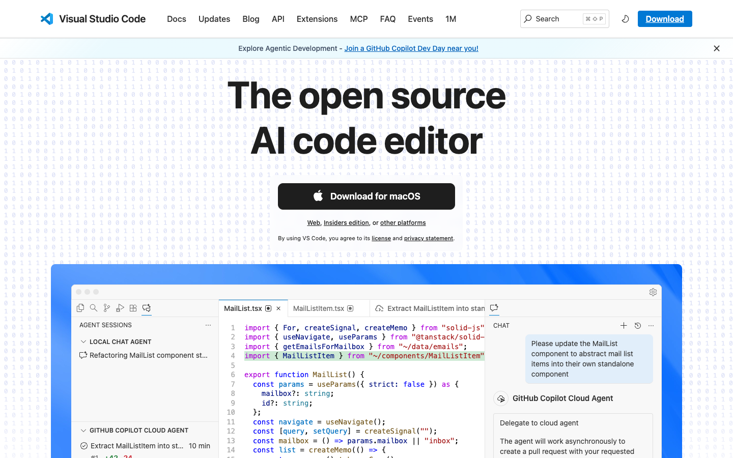Collapse the GITHUB COPILOT CLOUD AGENT section chevron

click(83, 431)
